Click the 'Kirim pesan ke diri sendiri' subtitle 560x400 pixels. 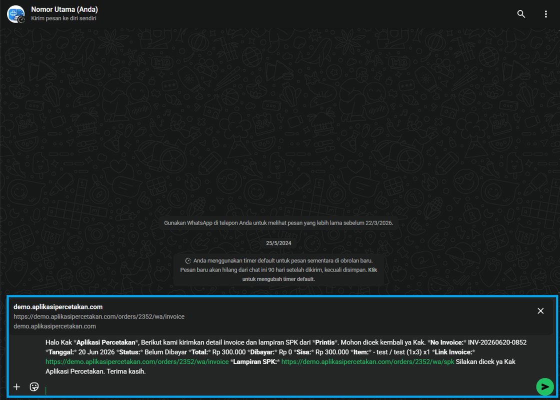63,18
